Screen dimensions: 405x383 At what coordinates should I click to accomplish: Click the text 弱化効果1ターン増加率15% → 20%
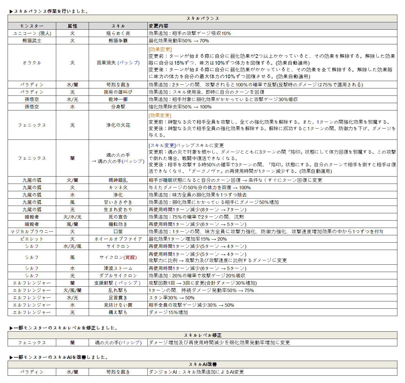[188, 239]
